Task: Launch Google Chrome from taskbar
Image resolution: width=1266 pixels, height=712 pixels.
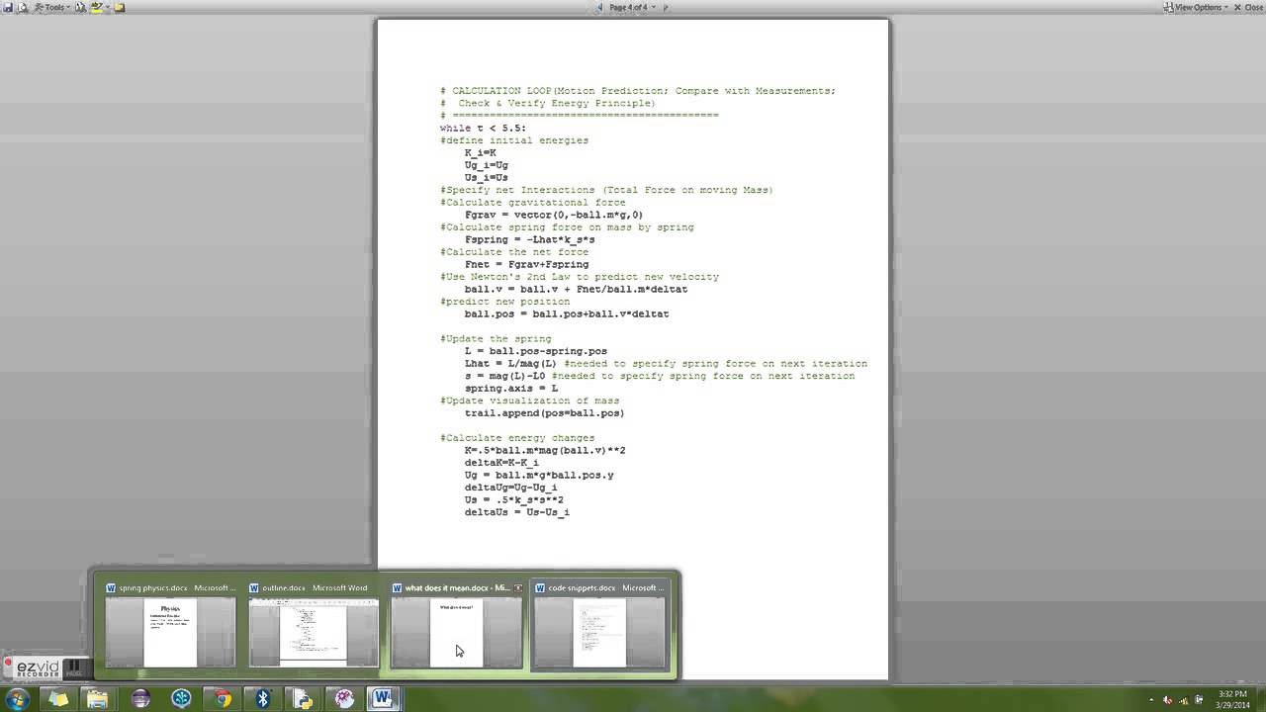Action: click(222, 699)
